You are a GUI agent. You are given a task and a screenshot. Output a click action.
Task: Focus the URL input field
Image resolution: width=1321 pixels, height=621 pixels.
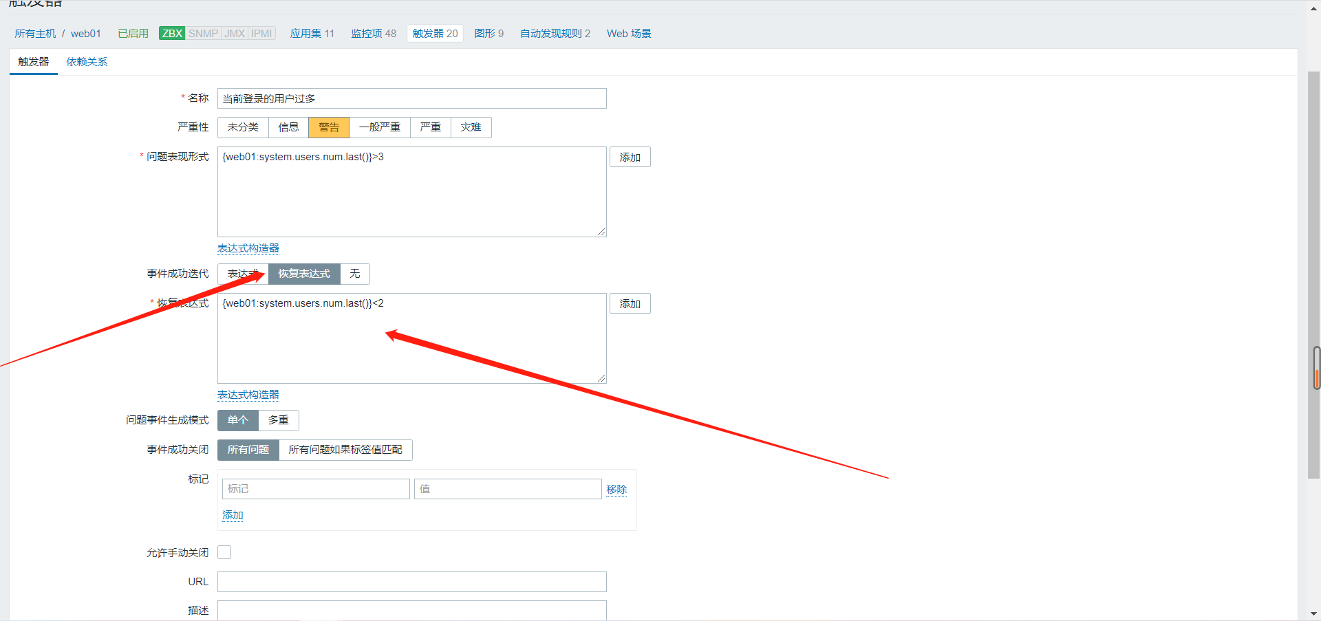[411, 582]
